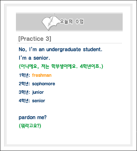Image resolution: width=137 pixels, height=151 pixels.
Task: Click the 1학년 label
Action: (x=24, y=75)
